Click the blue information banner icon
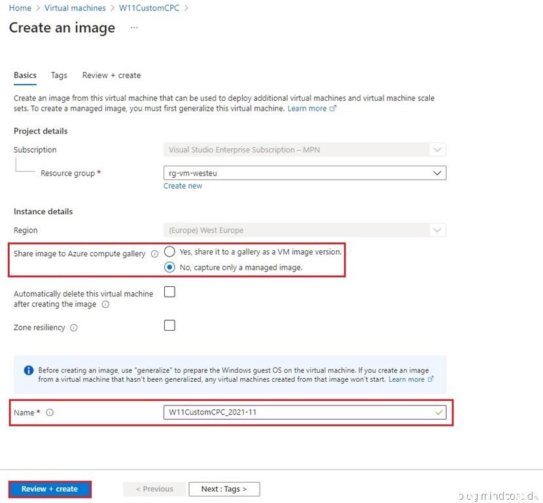Image resolution: width=543 pixels, height=503 pixels. tap(29, 370)
